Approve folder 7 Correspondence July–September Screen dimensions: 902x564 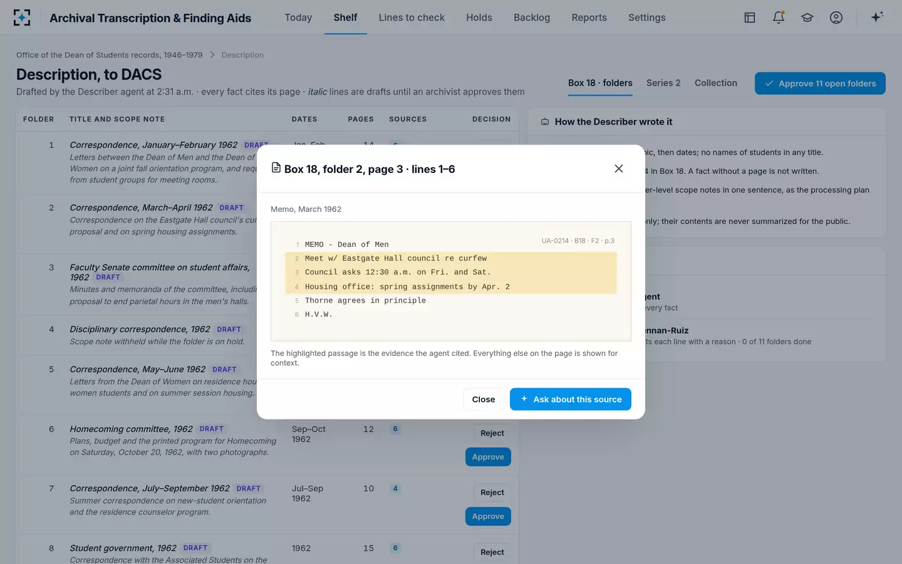pos(488,516)
